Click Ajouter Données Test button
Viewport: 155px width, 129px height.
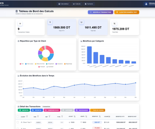(127, 12)
